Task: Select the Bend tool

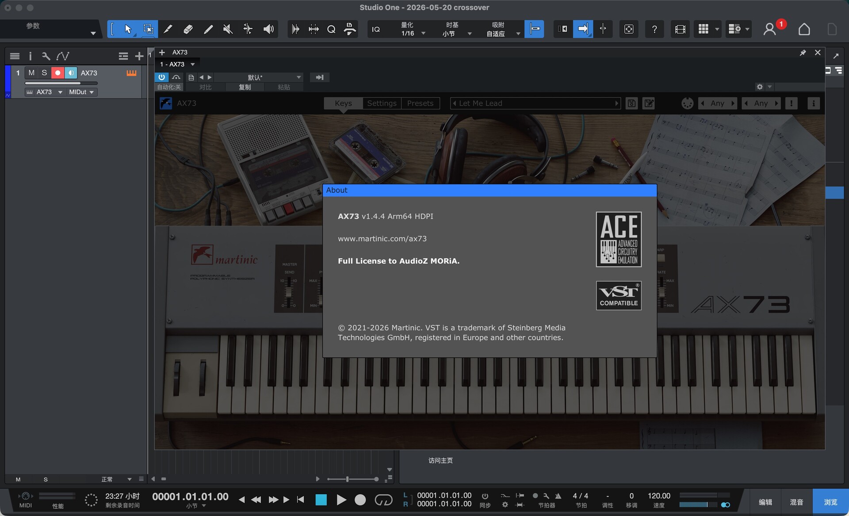Action: point(248,29)
